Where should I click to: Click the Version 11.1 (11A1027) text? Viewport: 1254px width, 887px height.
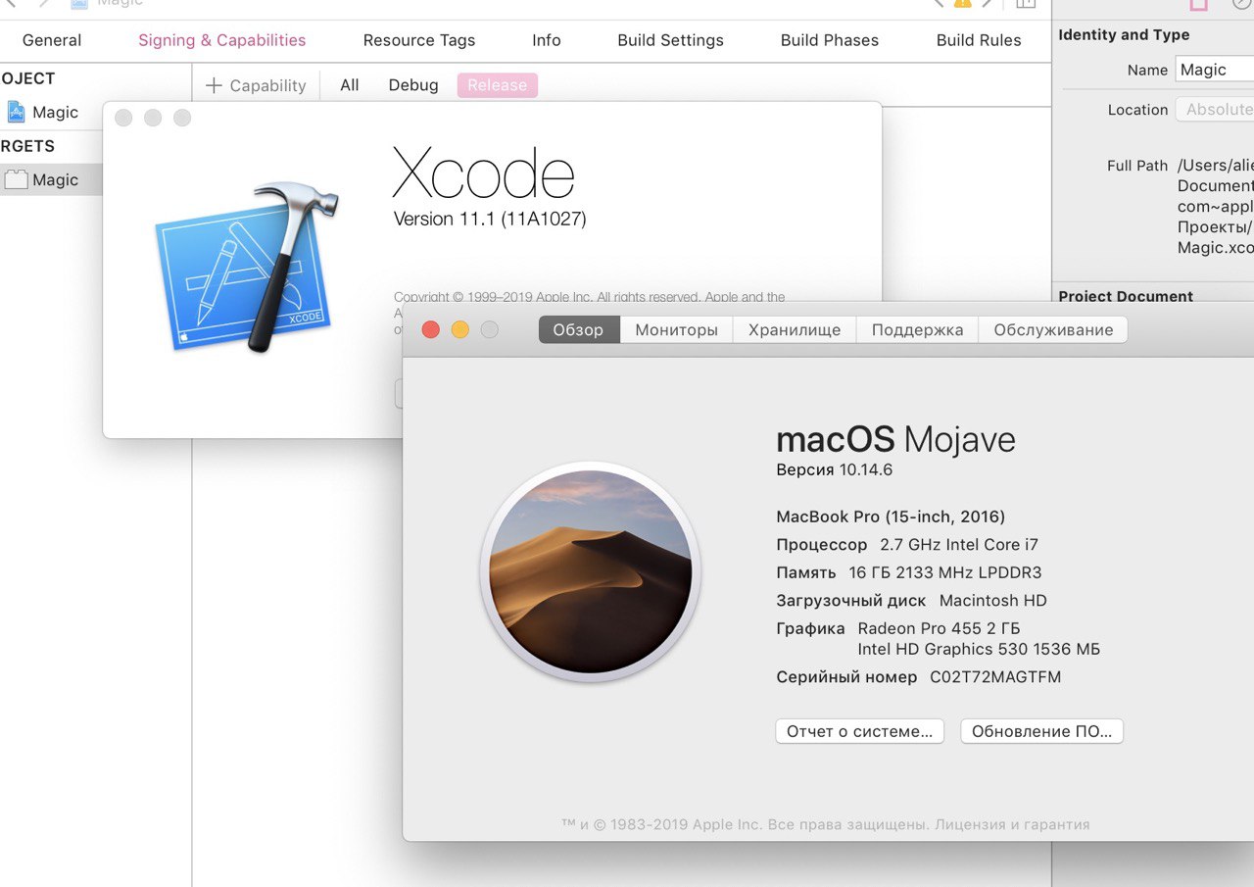[x=490, y=219]
